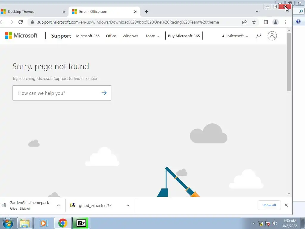305x229 pixels.
Task: Go to the Support home link
Action: click(61, 36)
